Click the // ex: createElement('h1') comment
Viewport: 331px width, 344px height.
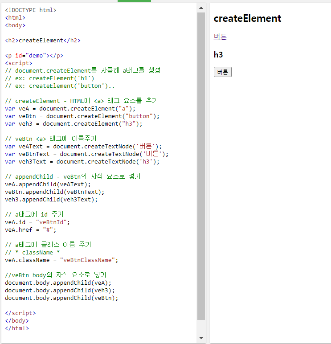[49, 78]
